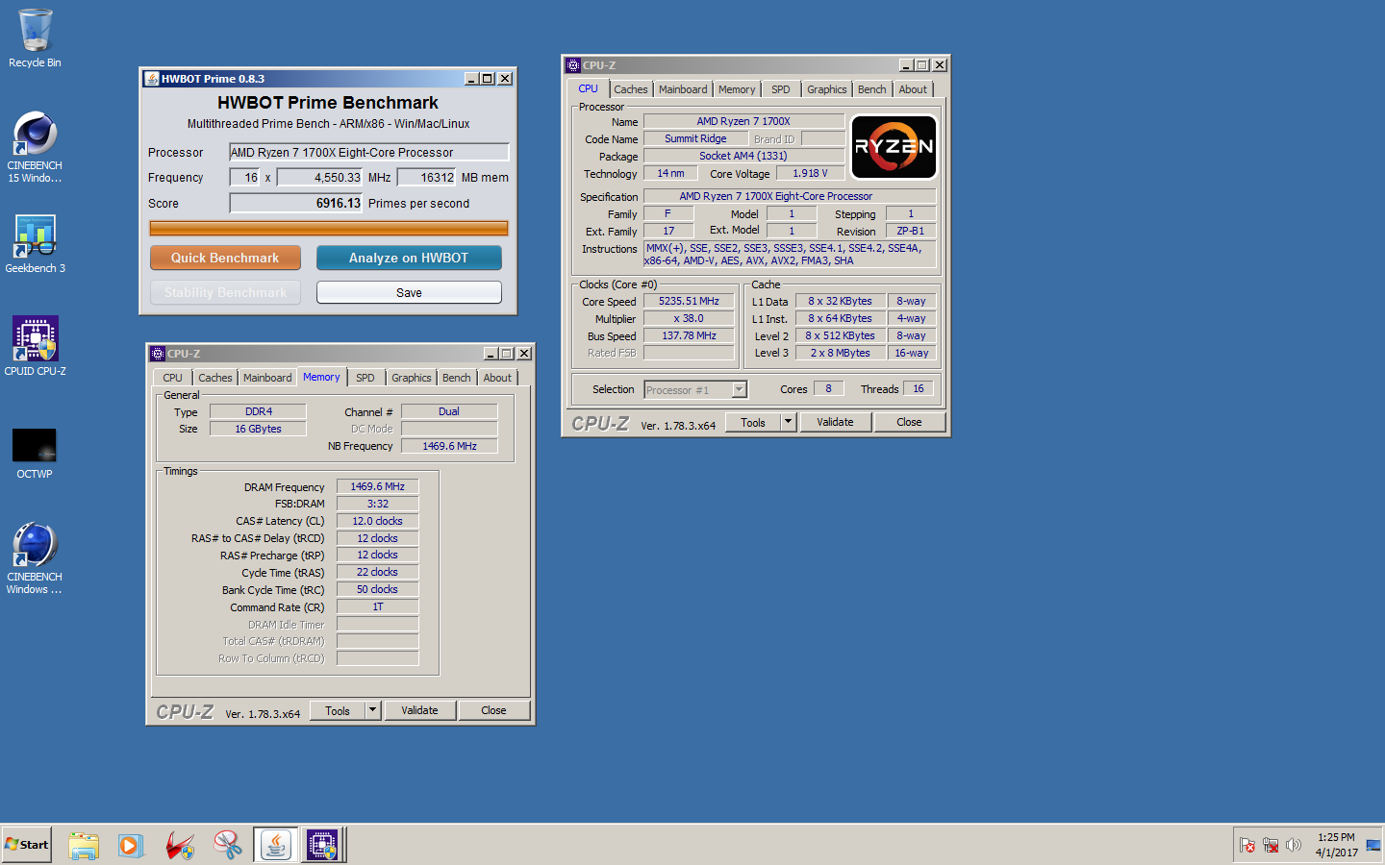Open Memory tab in right CPU-Z window
The height and width of the screenshot is (865, 1385).
pos(737,89)
